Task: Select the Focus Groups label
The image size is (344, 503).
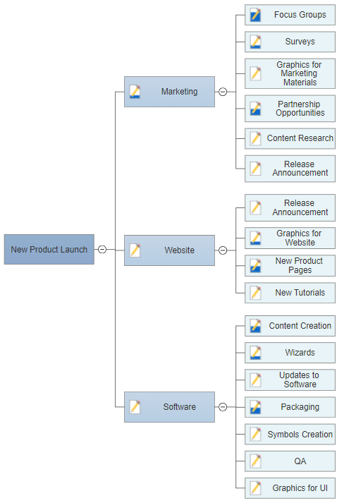Action: pos(300,15)
